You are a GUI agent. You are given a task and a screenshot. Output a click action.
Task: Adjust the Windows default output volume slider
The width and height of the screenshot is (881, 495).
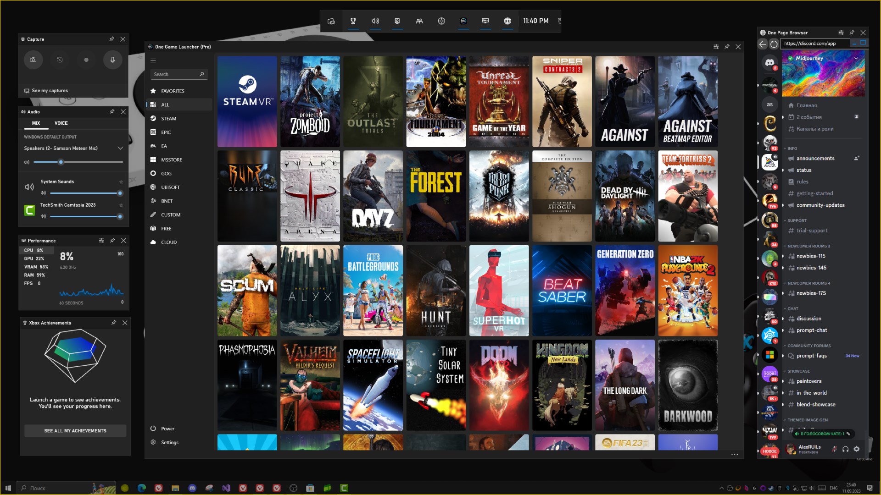61,162
